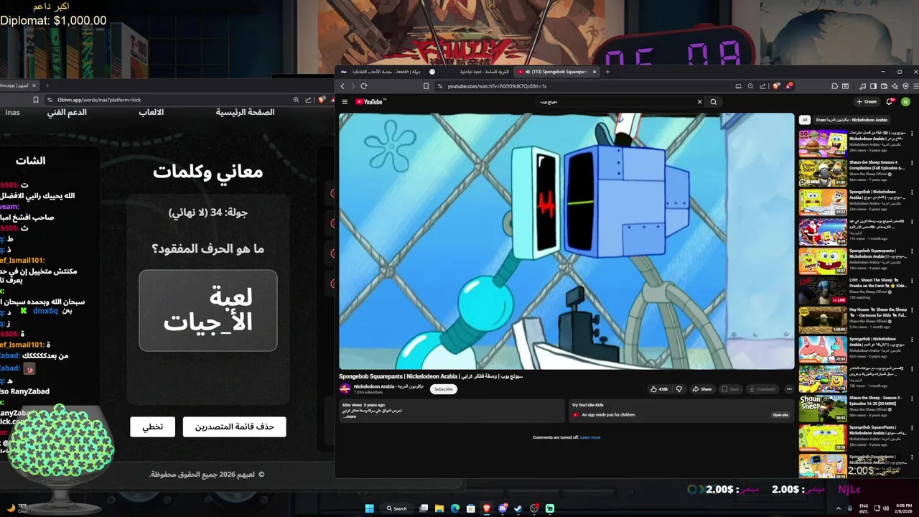Screen dimensions: 919x517
Task: Clear the YouTube search box text
Action: point(699,102)
